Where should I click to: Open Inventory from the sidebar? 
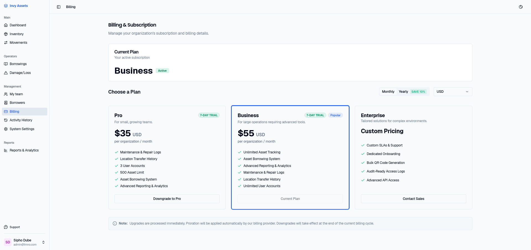coord(25,34)
